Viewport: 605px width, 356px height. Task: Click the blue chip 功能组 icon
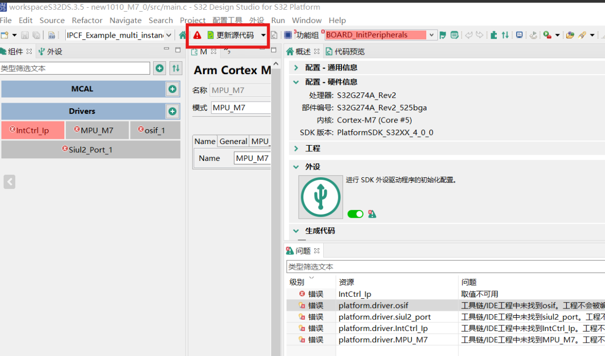288,35
